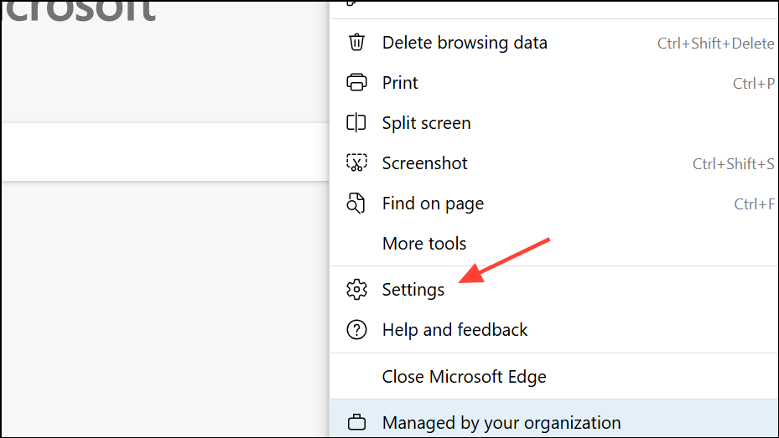This screenshot has height=438, width=779.
Task: Click the scissors Screenshot icon
Action: [x=356, y=163]
